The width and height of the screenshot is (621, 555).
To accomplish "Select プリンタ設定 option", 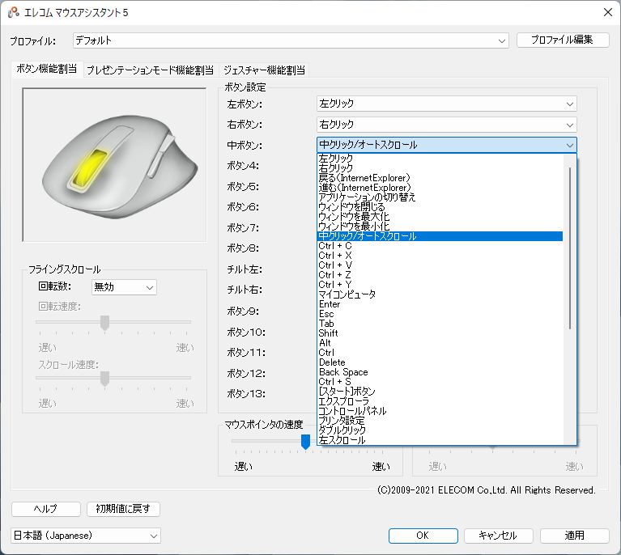I will point(440,421).
